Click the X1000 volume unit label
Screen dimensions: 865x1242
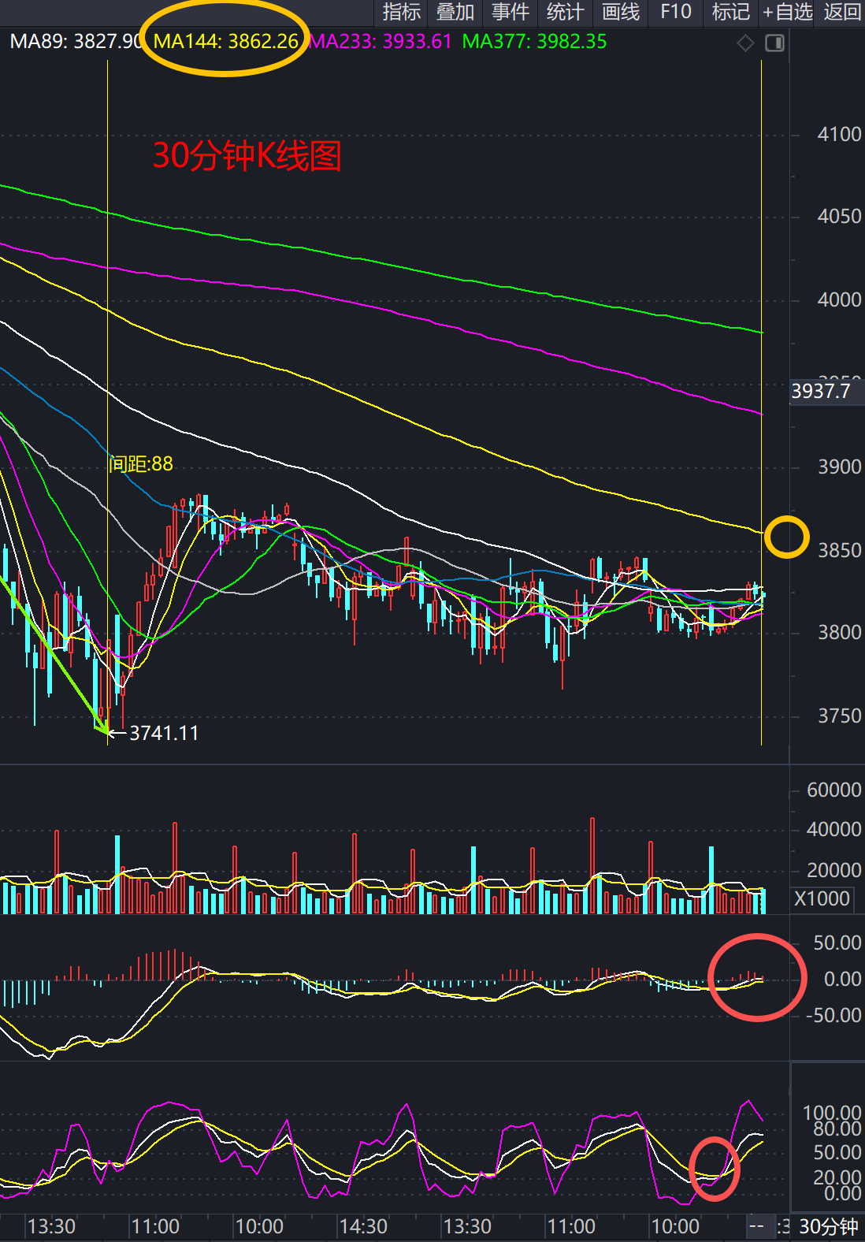822,899
